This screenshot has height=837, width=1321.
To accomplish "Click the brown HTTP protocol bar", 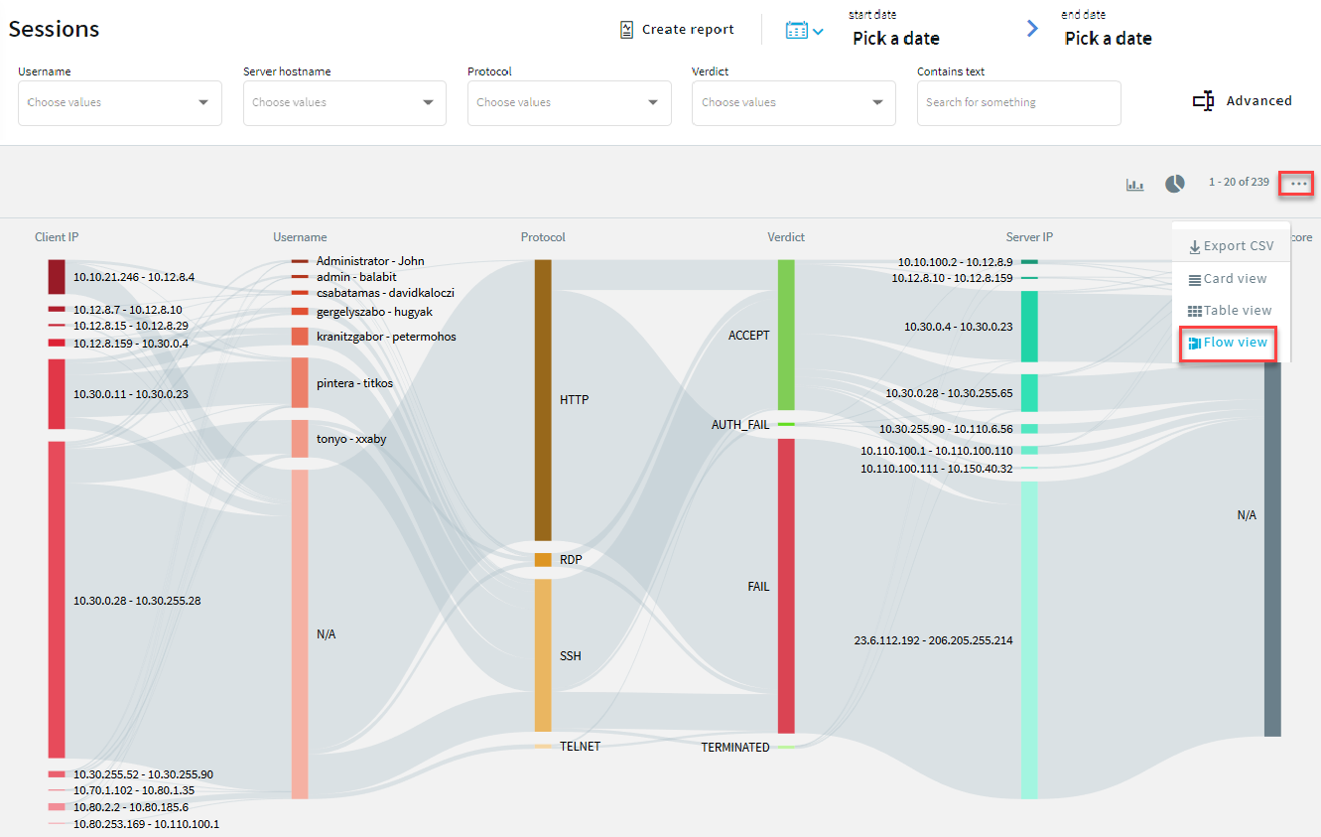I will click(x=543, y=399).
